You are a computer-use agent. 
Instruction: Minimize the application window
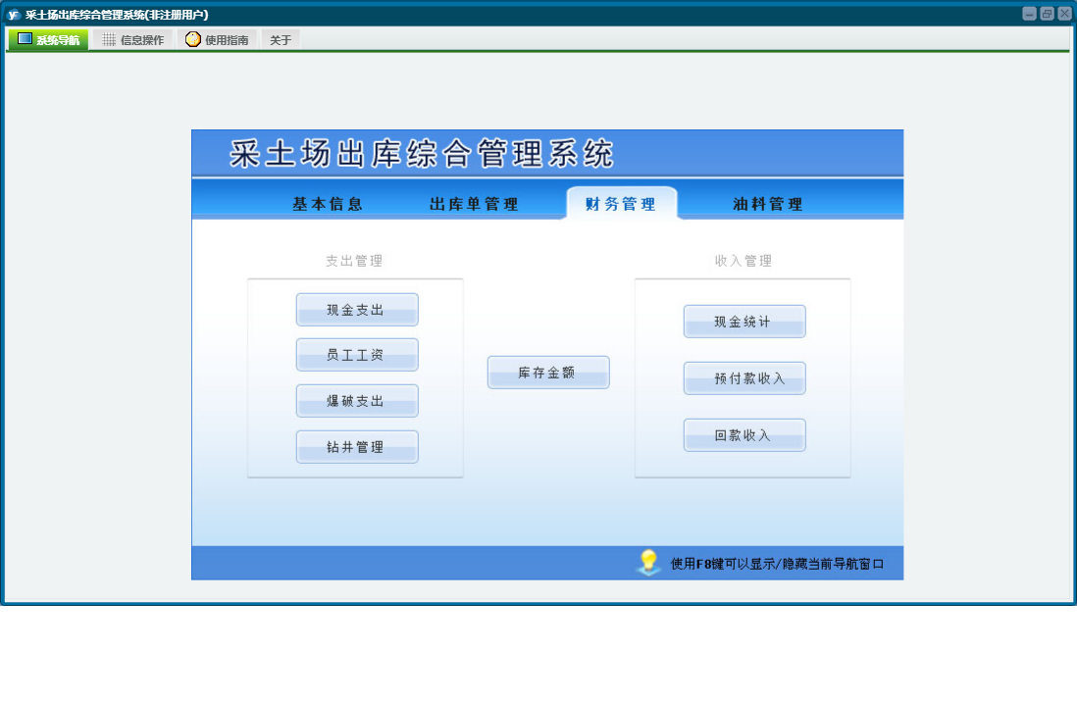(1029, 14)
